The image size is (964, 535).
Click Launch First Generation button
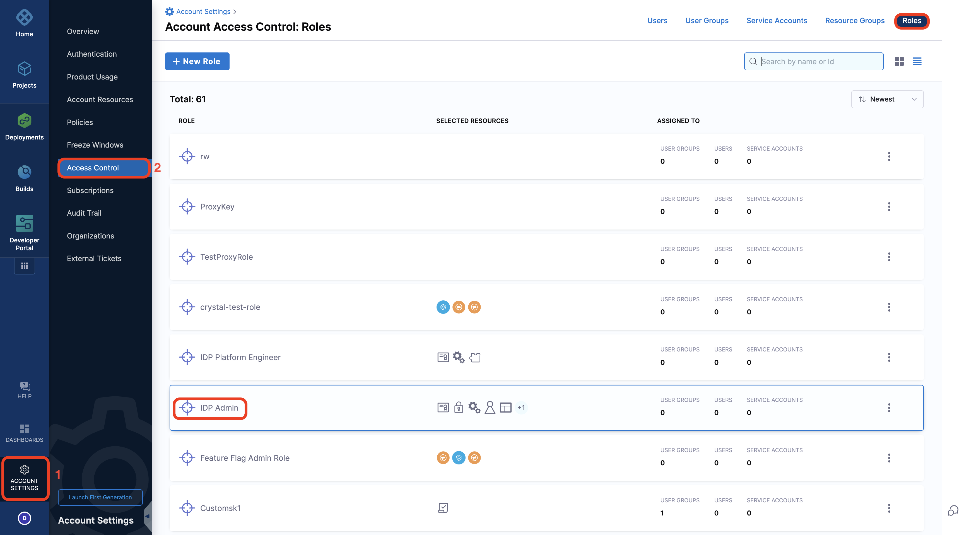click(x=100, y=497)
